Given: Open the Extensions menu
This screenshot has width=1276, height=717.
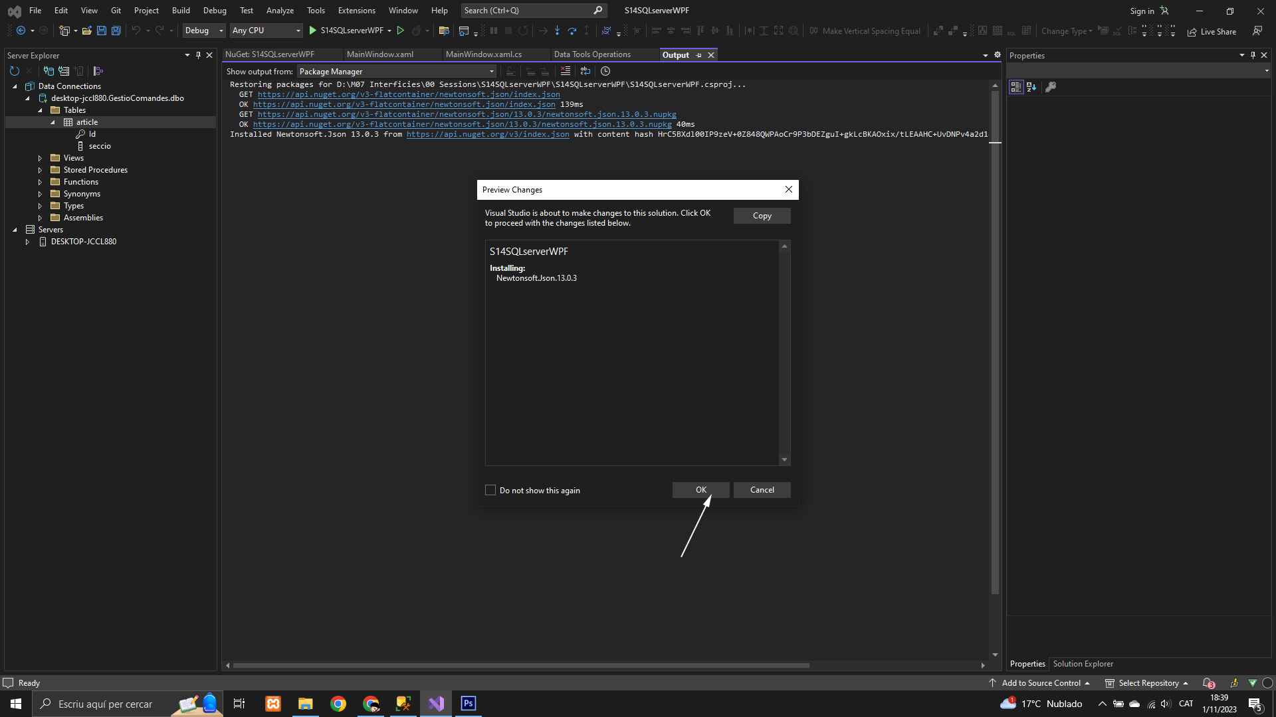Looking at the screenshot, I should 356,11.
